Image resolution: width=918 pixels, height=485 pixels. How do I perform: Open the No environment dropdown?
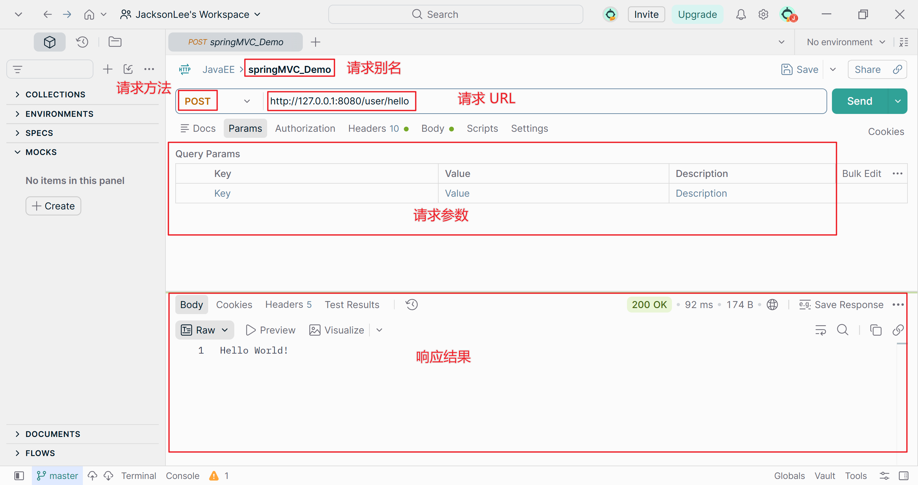(x=846, y=42)
